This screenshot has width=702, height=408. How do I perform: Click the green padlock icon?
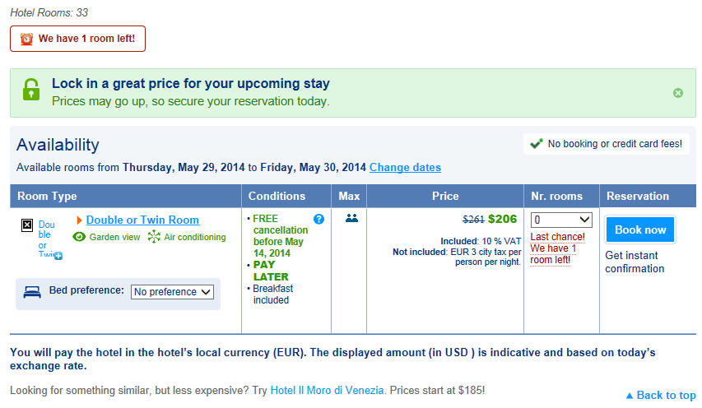pos(31,90)
